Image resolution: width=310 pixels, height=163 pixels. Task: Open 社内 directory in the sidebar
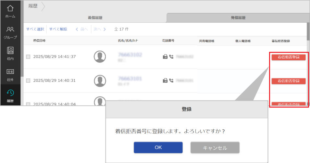10,53
